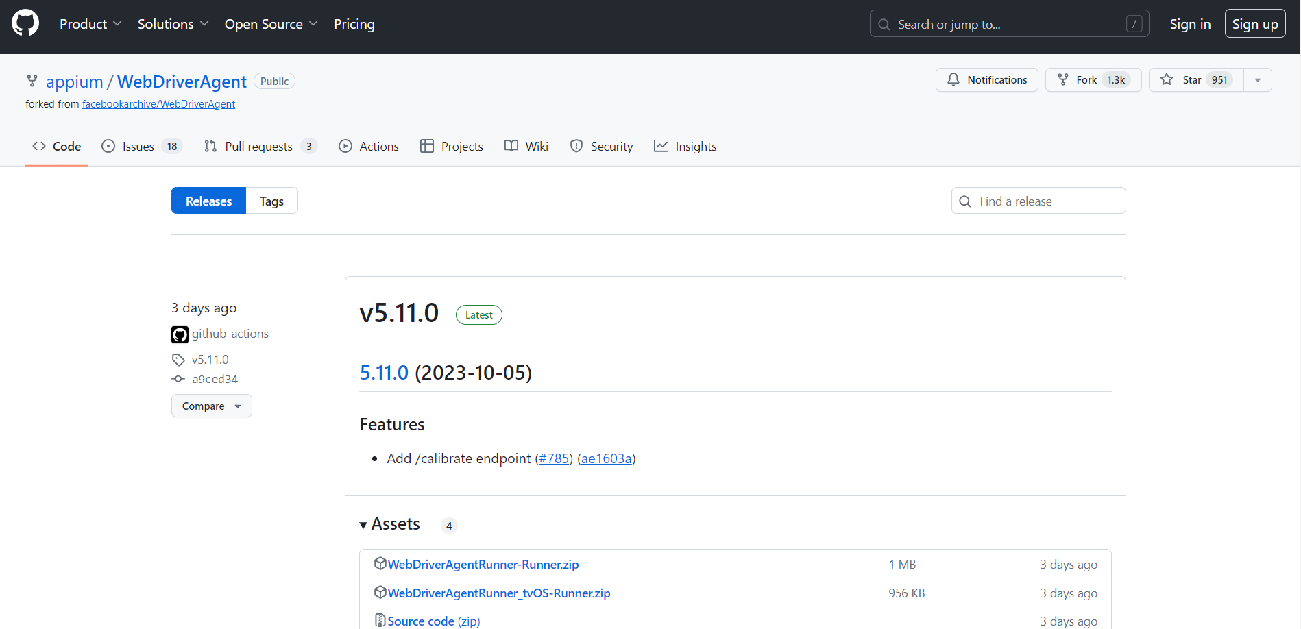Open the Product menu
1301x629 pixels.
coord(90,24)
